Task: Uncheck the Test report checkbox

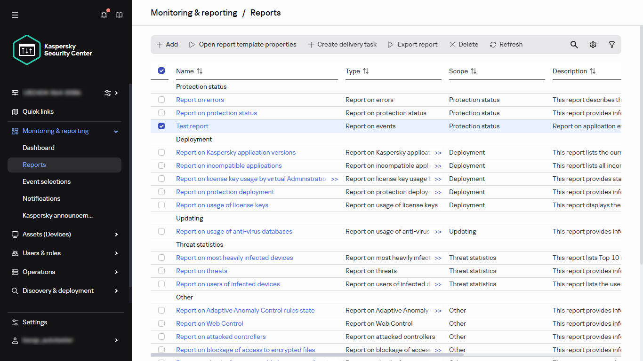Action: tap(161, 126)
